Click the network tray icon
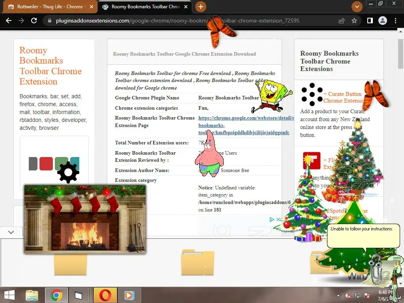404x303 pixels. 357,296
